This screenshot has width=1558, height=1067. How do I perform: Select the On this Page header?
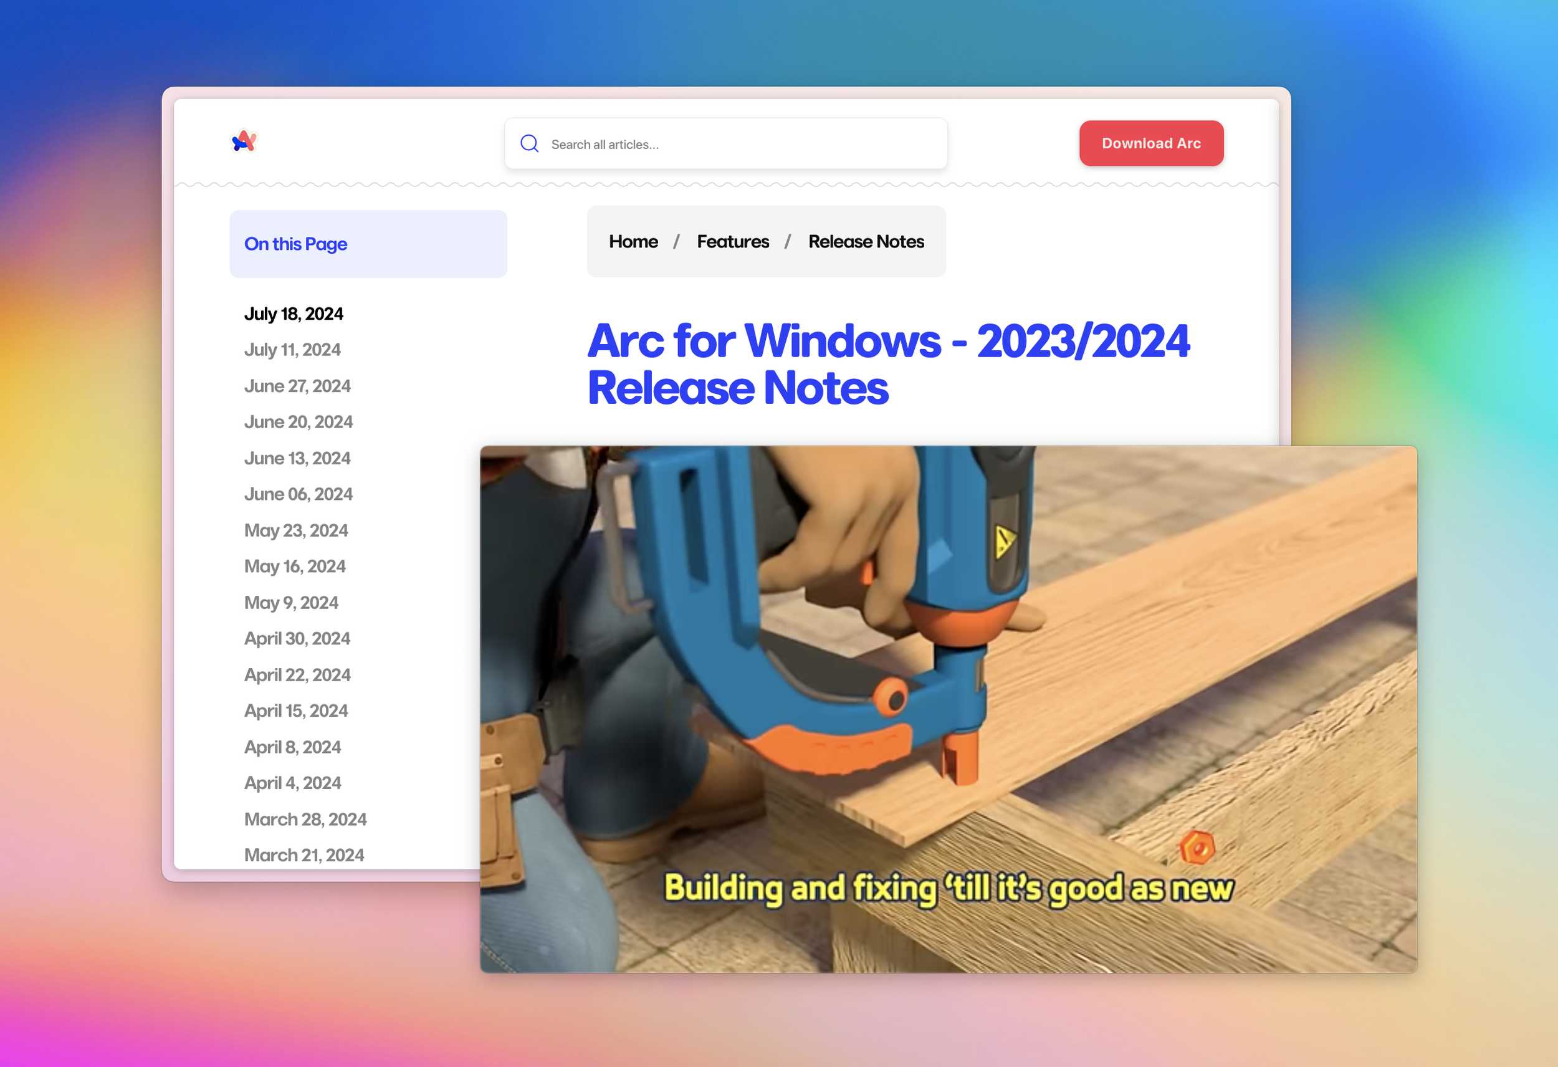pyautogui.click(x=368, y=244)
